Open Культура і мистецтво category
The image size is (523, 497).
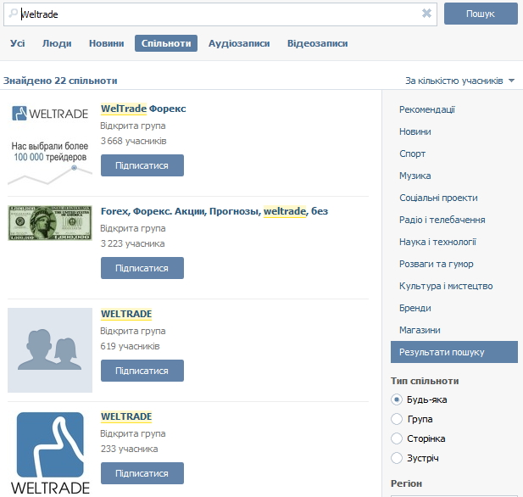(x=446, y=286)
